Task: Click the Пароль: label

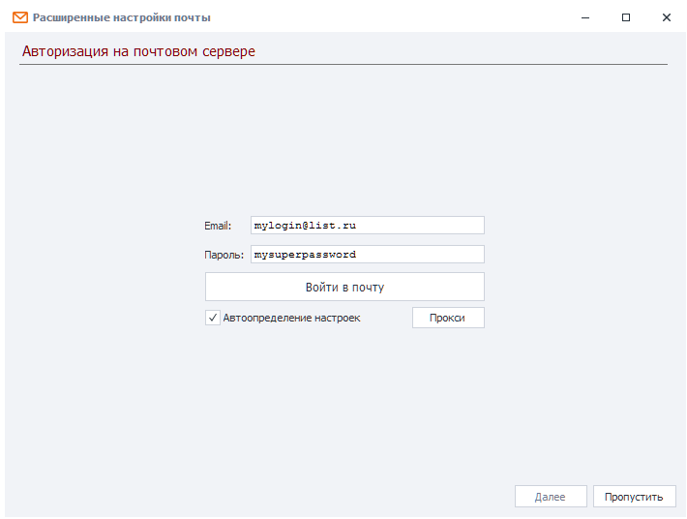Action: pyautogui.click(x=224, y=256)
